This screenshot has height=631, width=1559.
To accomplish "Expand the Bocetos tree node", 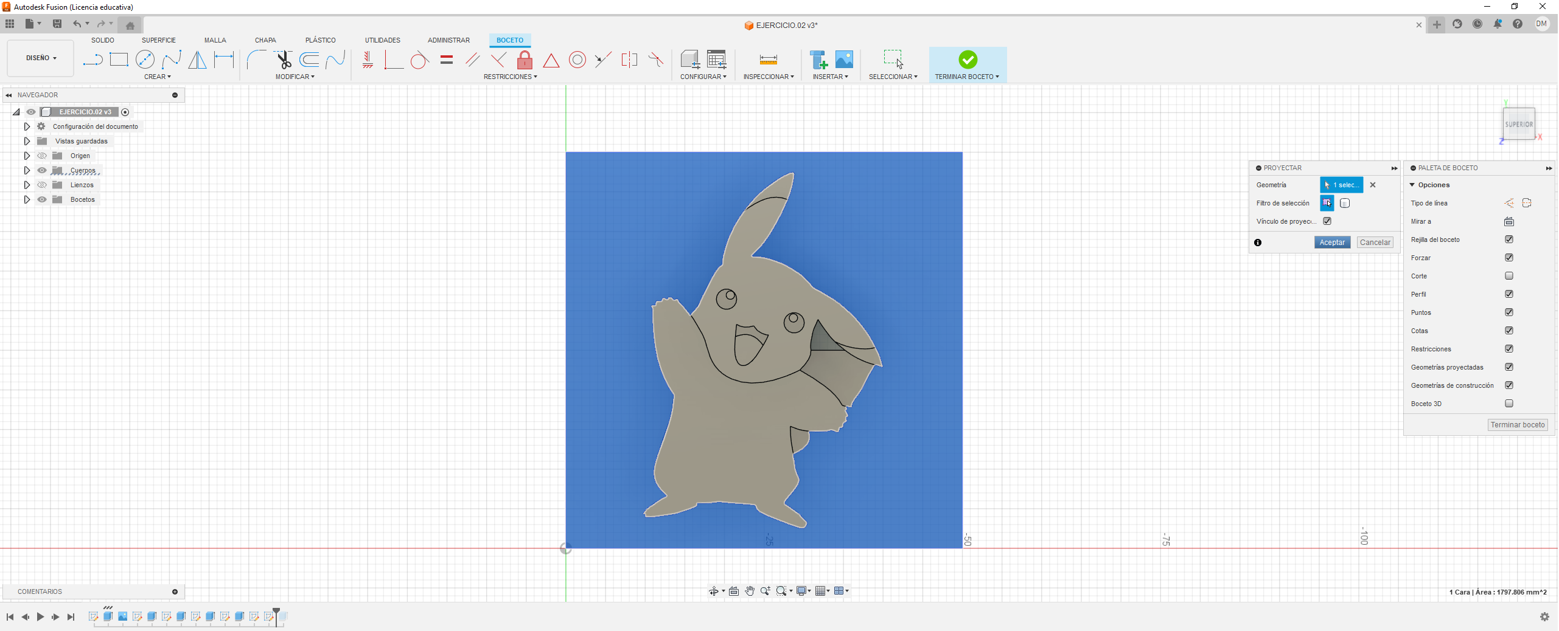I will (27, 199).
